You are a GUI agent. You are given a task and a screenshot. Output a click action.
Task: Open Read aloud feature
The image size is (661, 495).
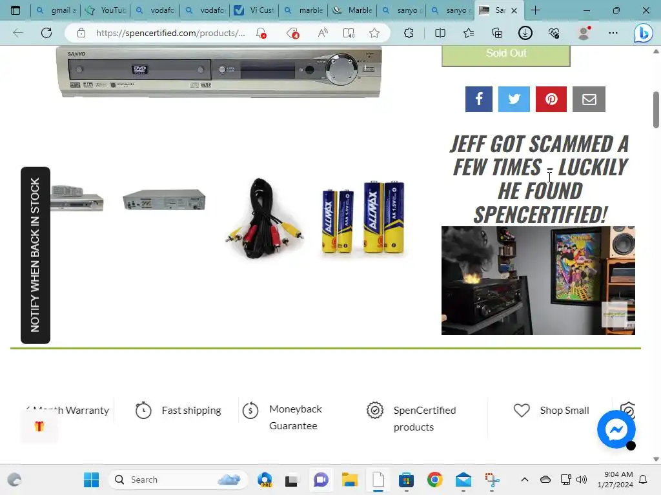pyautogui.click(x=323, y=33)
